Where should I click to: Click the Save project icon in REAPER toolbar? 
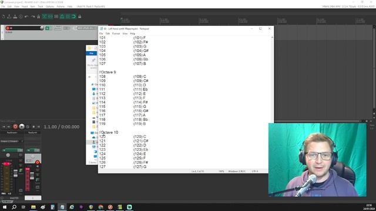click(x=15, y=16)
